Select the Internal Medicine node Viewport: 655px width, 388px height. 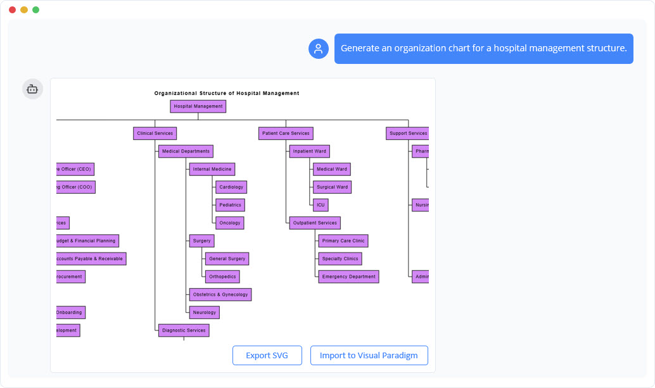[x=212, y=169]
